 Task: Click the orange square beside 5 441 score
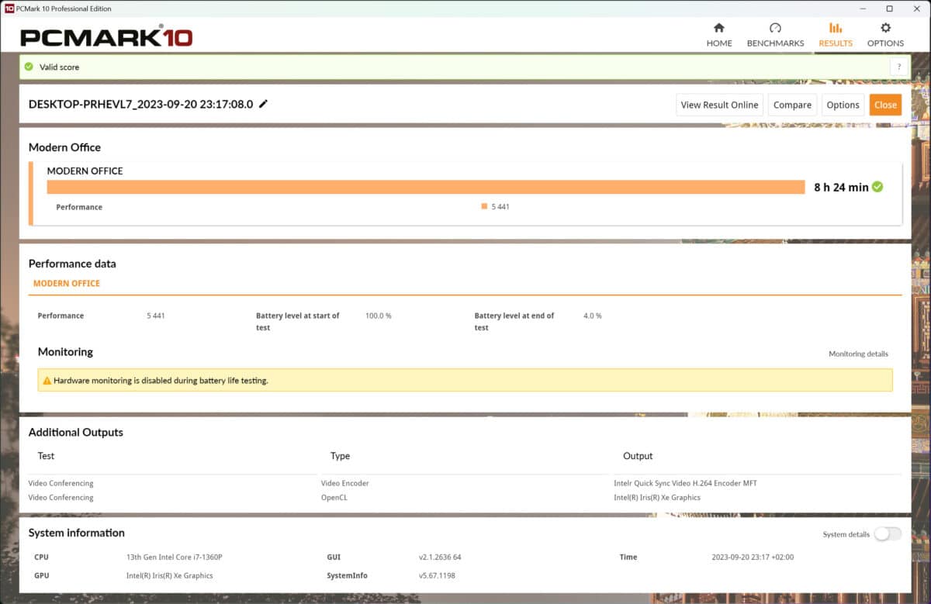pos(484,206)
